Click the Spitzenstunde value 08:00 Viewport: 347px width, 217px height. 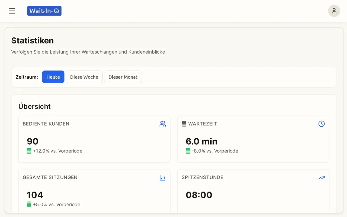pos(199,195)
